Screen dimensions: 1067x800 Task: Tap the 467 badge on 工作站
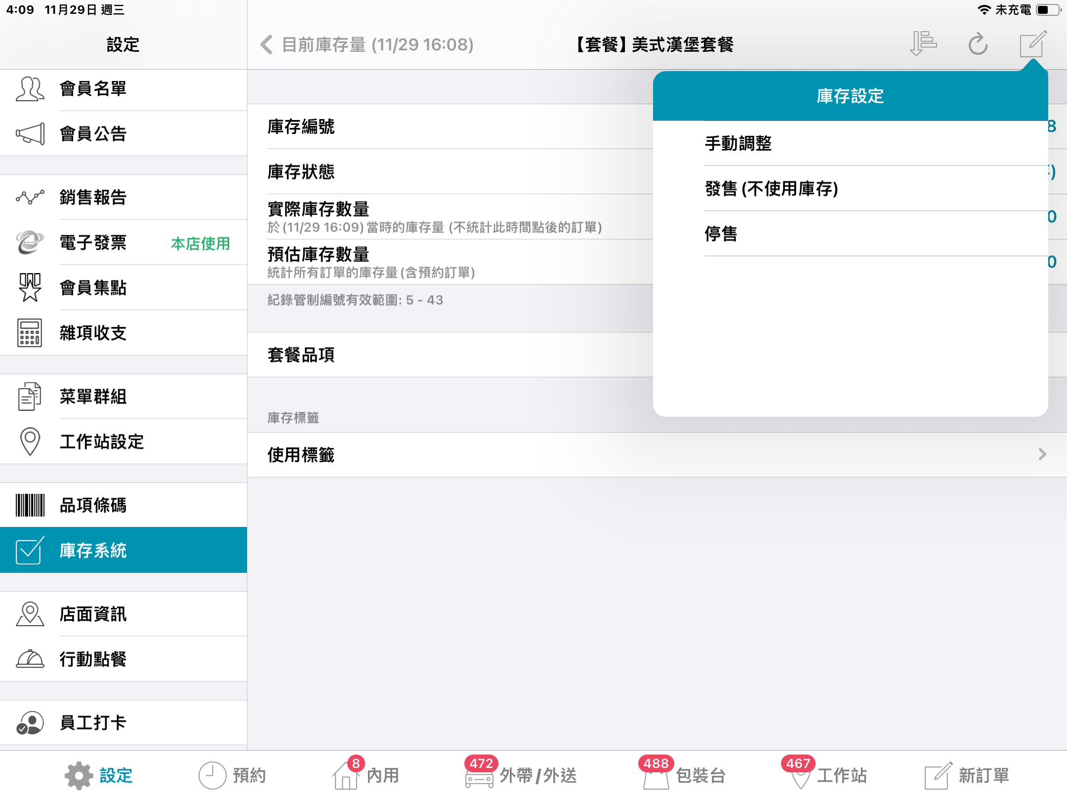click(x=798, y=763)
